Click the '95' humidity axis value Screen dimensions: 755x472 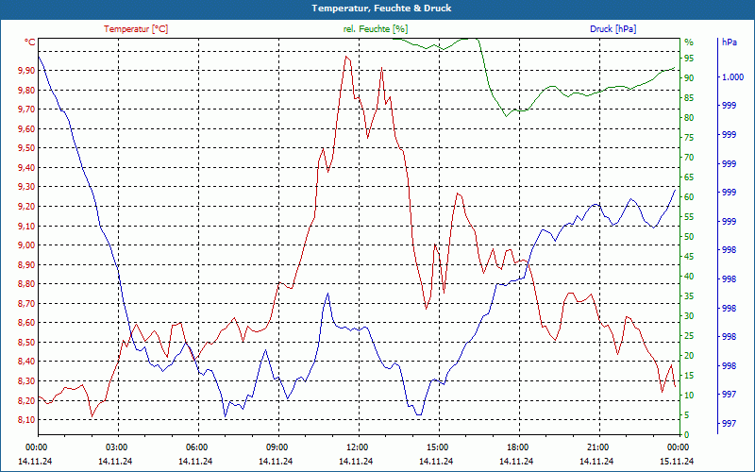pos(689,59)
